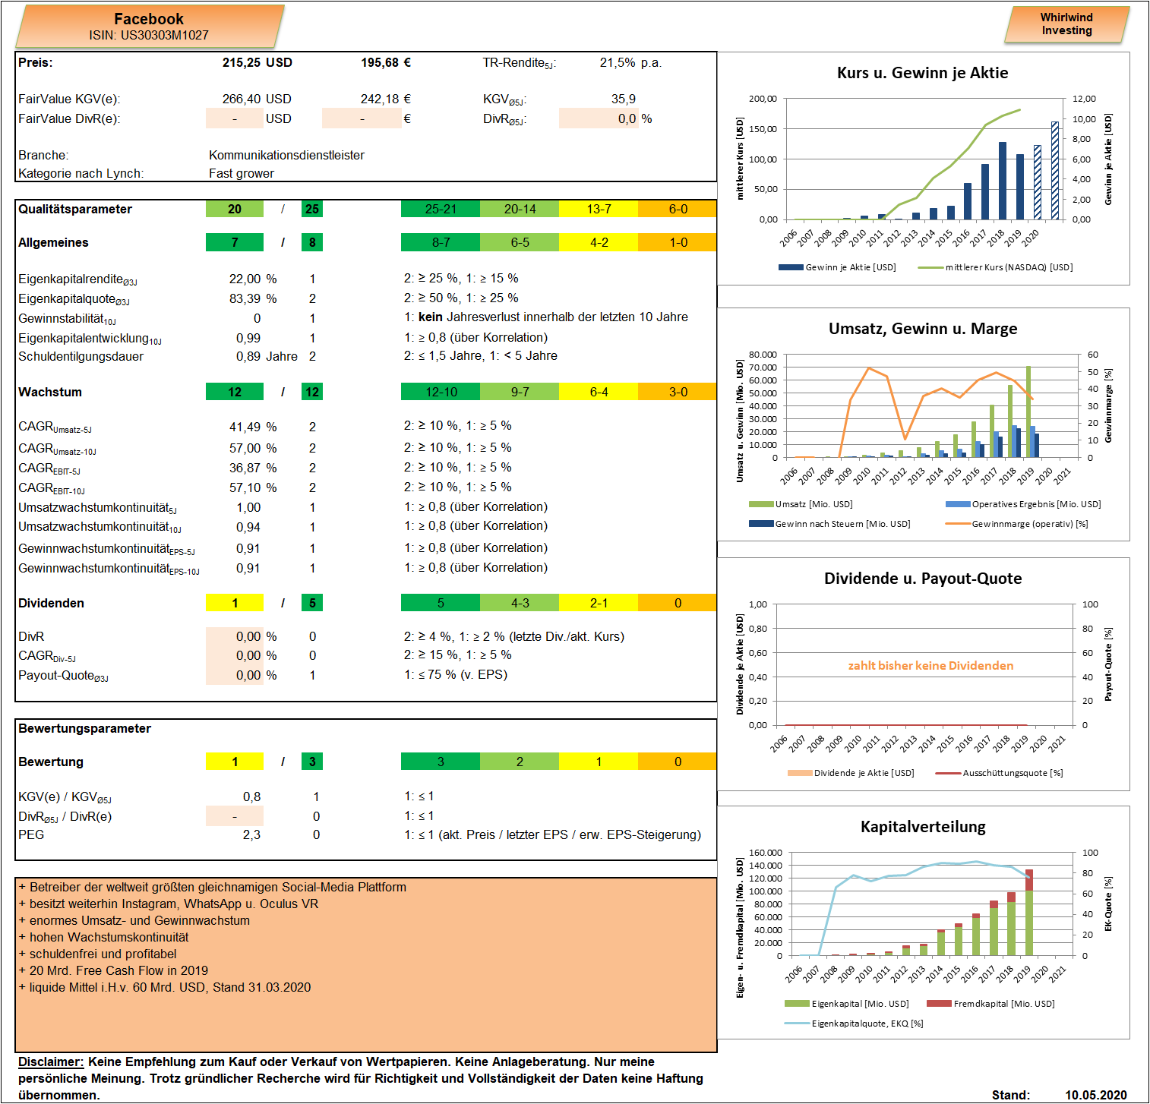Image resolution: width=1150 pixels, height=1104 pixels.
Task: Click the liquide Mittel 60 Mrd. USD note
Action: click(x=165, y=988)
